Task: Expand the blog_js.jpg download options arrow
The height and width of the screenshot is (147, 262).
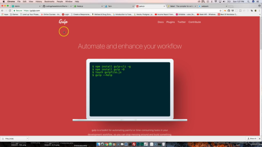Action: coord(27,138)
